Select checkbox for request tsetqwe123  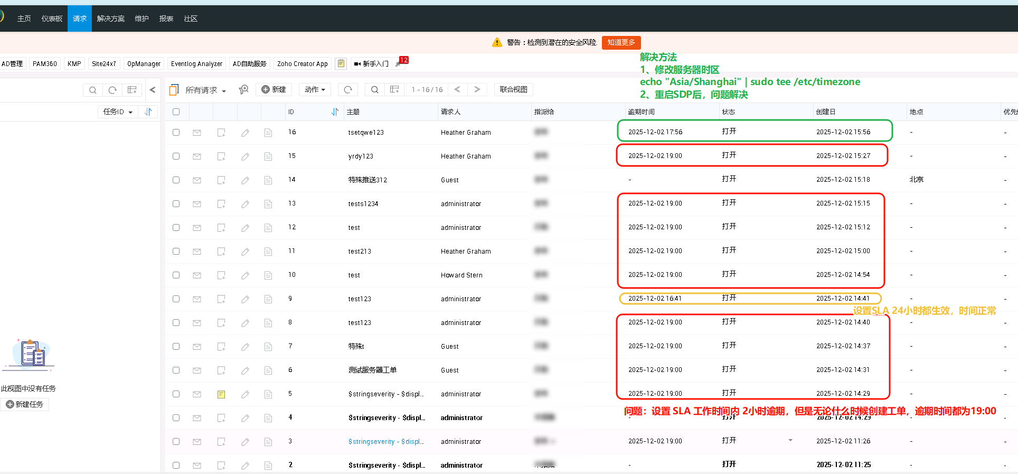(176, 133)
